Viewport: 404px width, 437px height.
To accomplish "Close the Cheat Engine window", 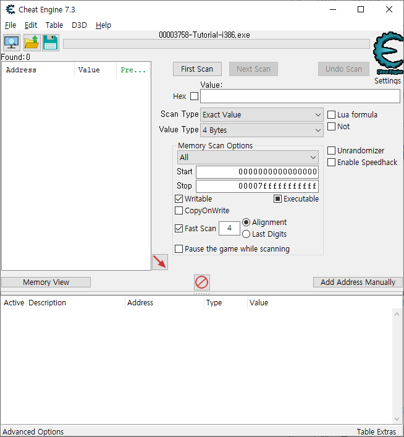I will [x=389, y=9].
